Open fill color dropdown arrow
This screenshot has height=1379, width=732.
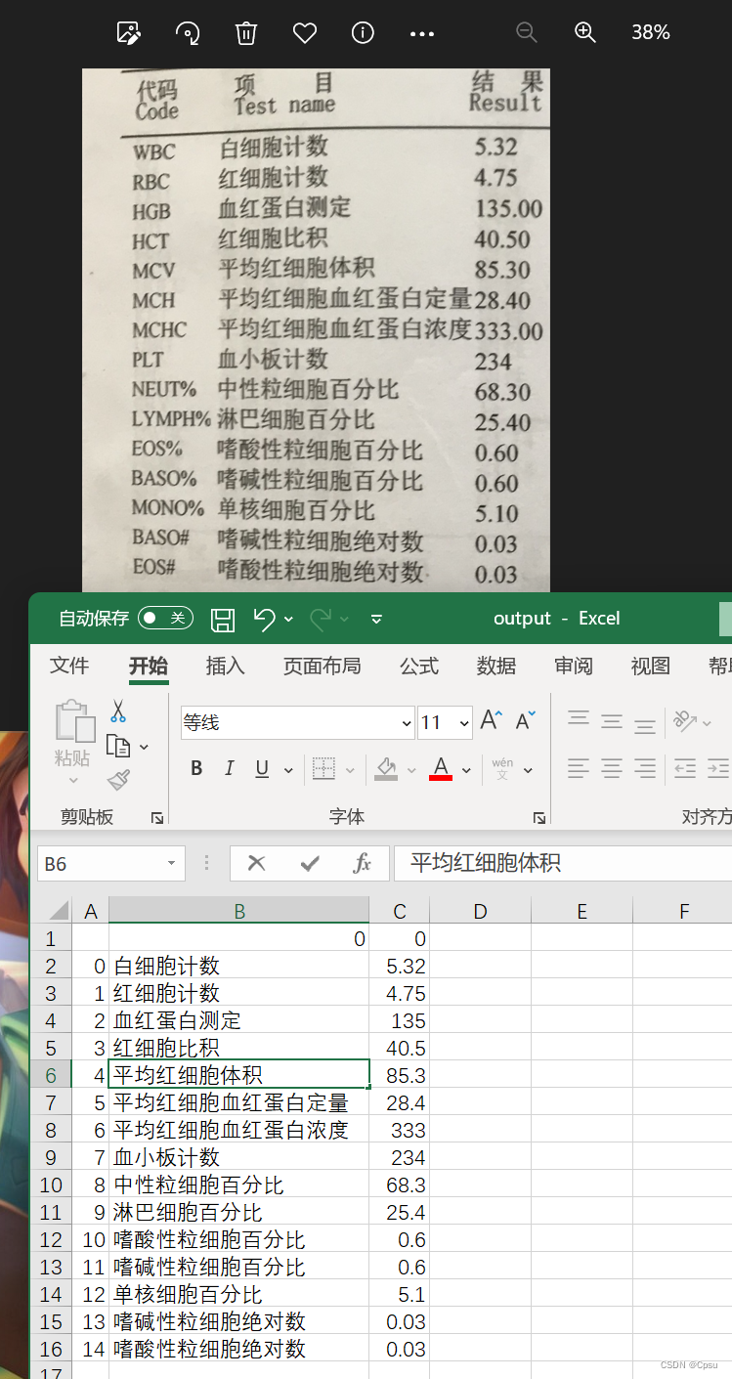412,770
